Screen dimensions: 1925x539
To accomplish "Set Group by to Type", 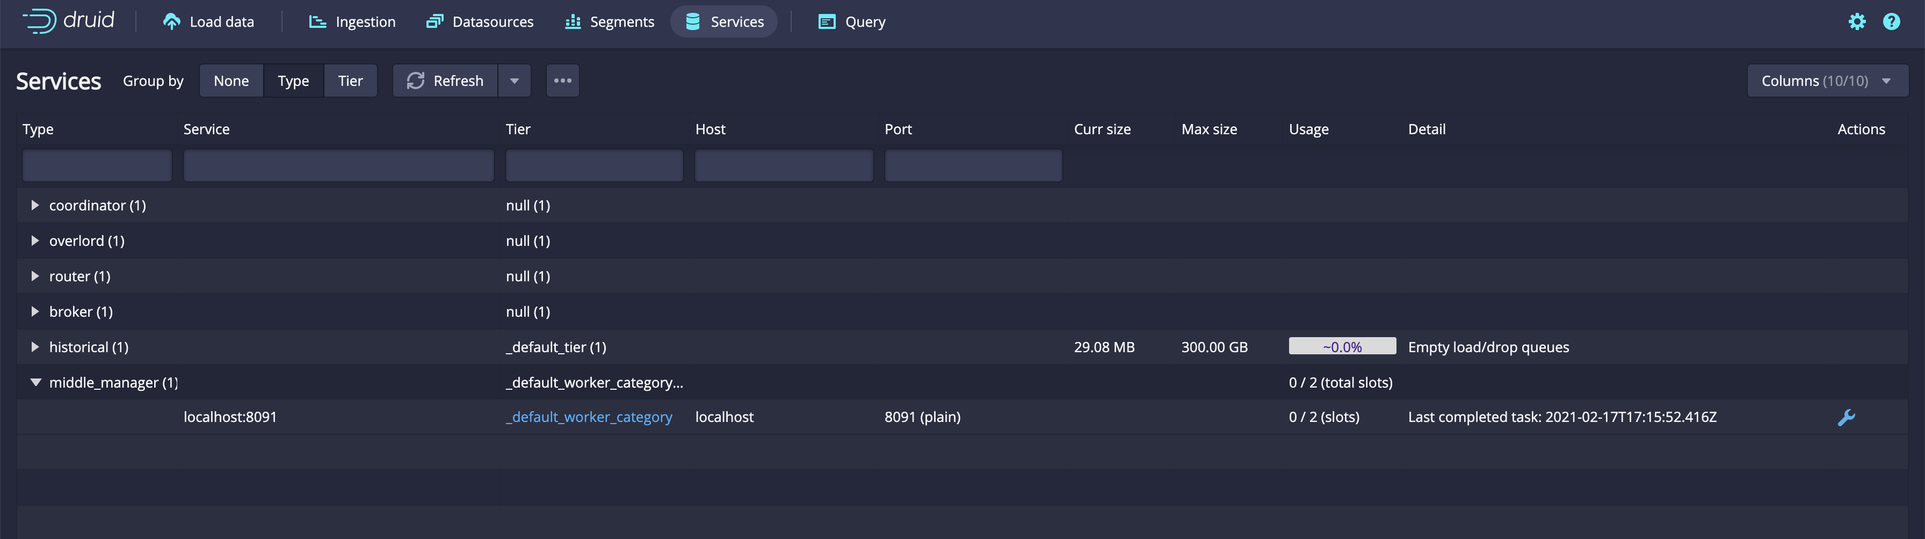I will 293,81.
